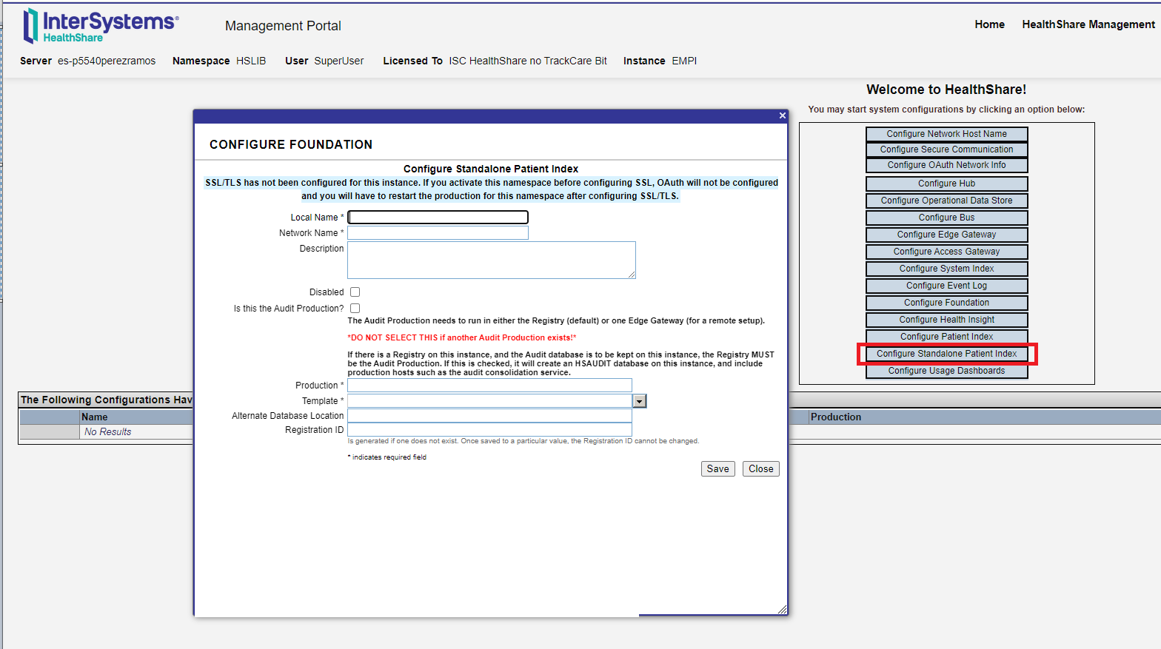Focus the Network Name text field
1161x649 pixels.
point(438,233)
